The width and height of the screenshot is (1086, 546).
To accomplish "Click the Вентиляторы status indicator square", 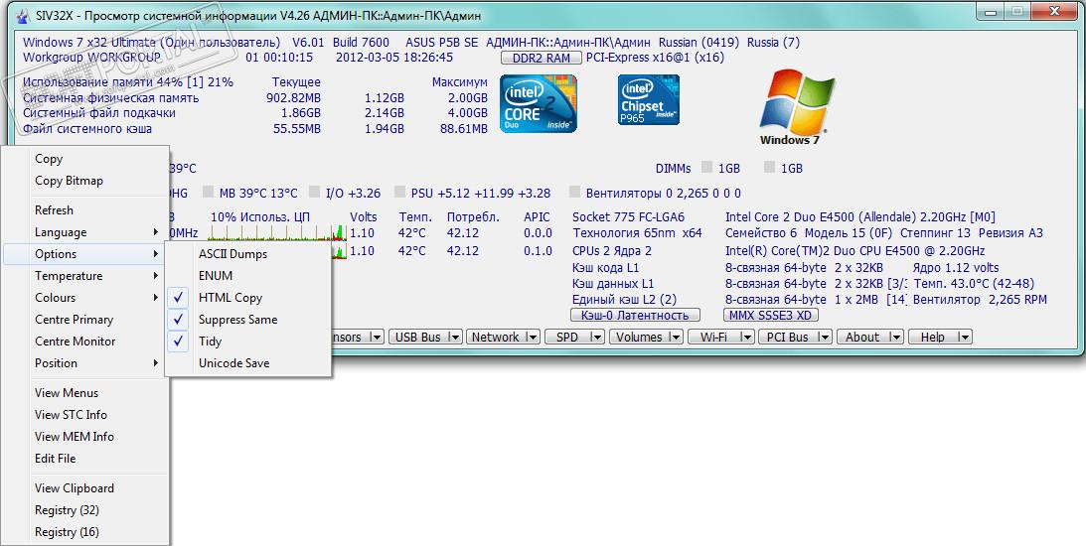I will [x=574, y=193].
